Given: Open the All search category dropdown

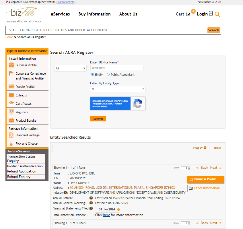Looking at the screenshot, I should [70, 68].
